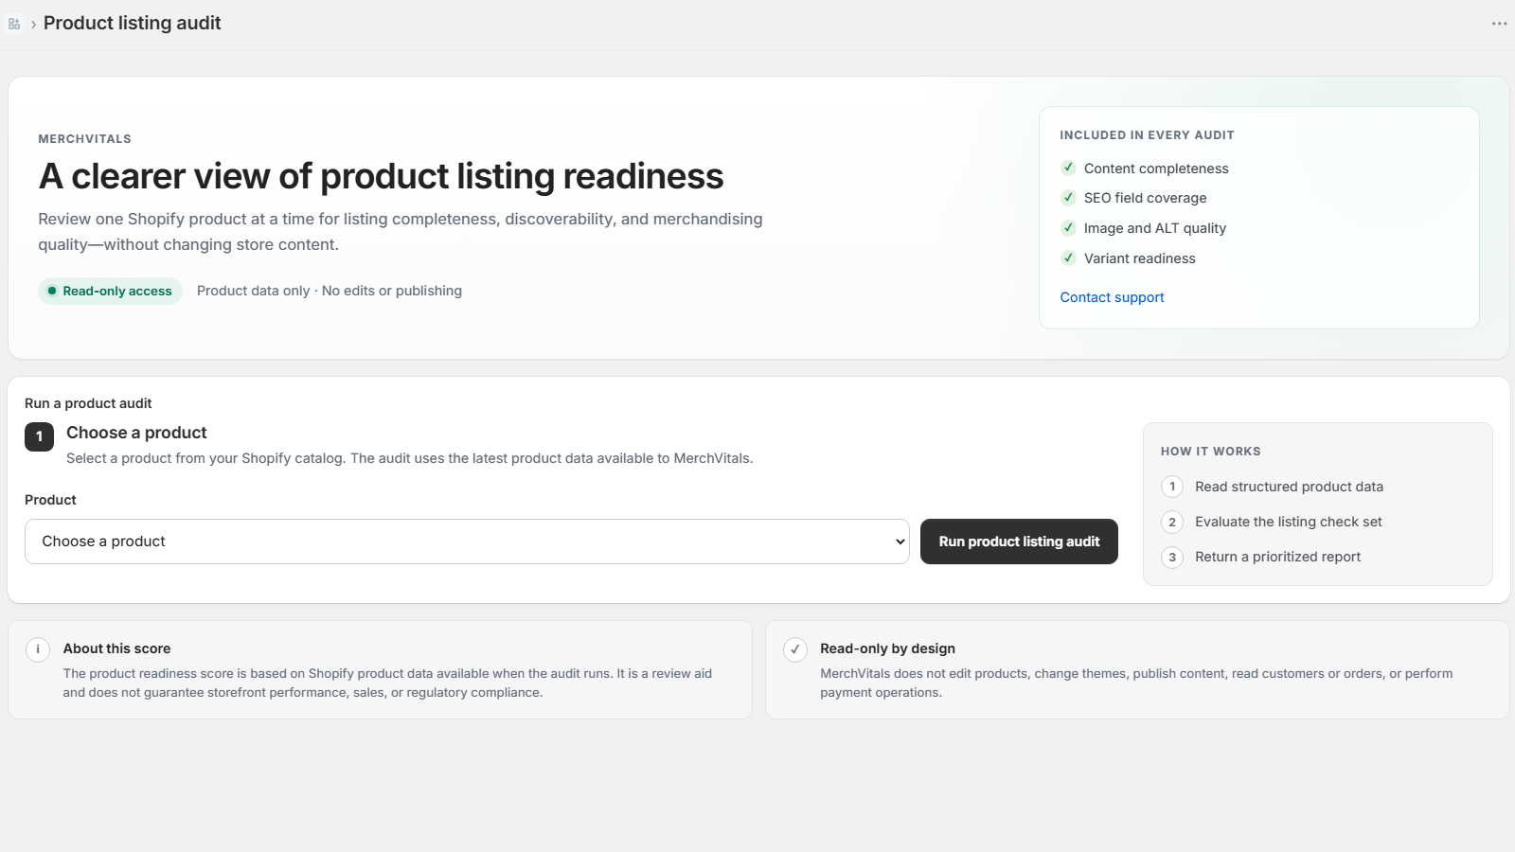Click the number 1 circle for Read structured product data
This screenshot has width=1515, height=852.
point(1172,487)
